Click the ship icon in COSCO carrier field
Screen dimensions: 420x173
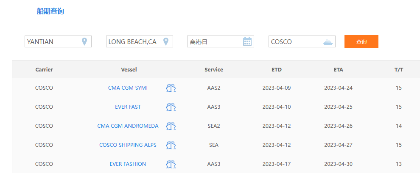tap(328, 42)
